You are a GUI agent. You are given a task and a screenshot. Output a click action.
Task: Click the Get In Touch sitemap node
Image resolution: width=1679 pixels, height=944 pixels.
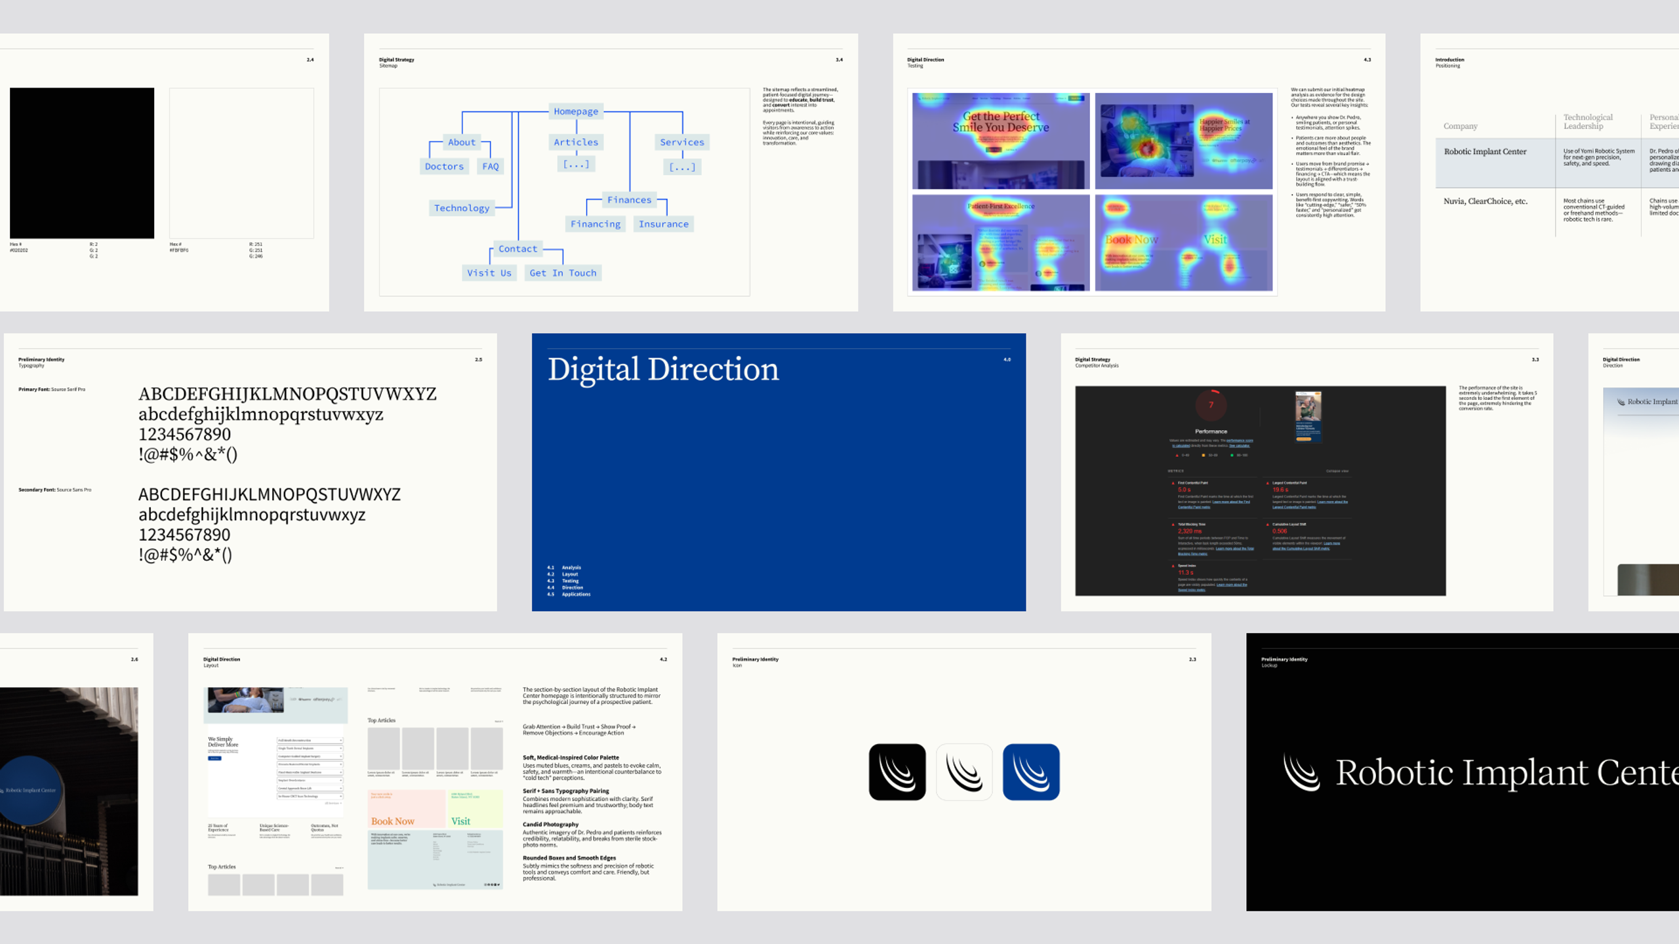(x=563, y=273)
